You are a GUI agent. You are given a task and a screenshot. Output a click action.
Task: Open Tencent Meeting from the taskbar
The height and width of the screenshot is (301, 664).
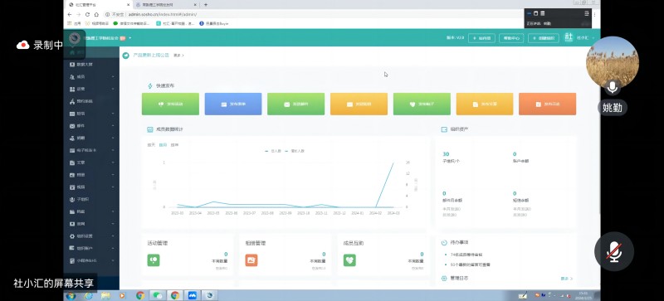click(193, 295)
